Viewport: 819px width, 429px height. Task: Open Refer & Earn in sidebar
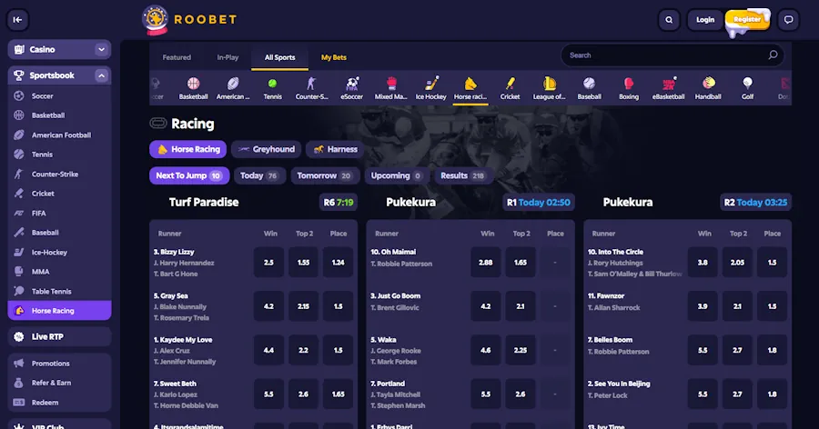[x=59, y=383]
